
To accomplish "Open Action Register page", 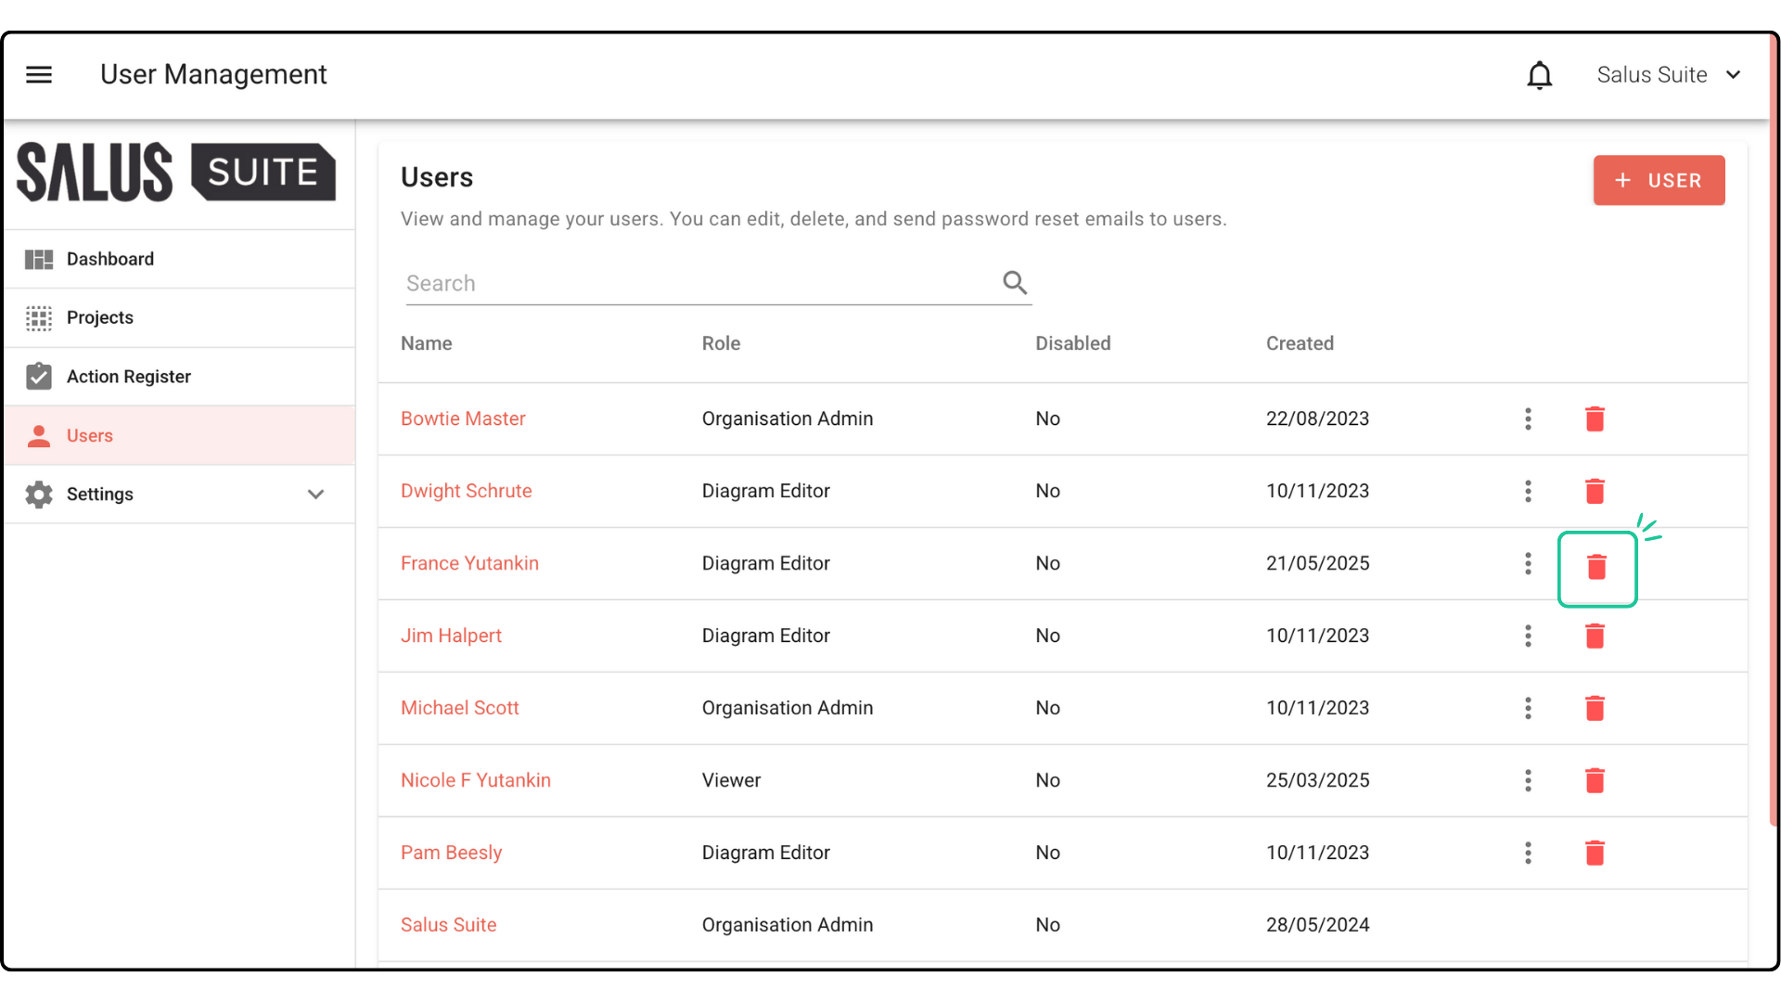I will (x=128, y=377).
